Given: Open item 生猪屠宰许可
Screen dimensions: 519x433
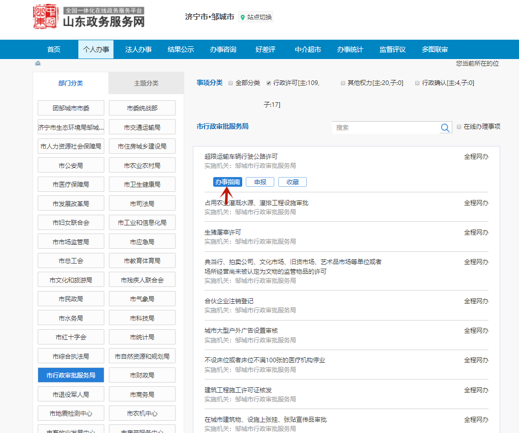Looking at the screenshot, I should (x=223, y=233).
